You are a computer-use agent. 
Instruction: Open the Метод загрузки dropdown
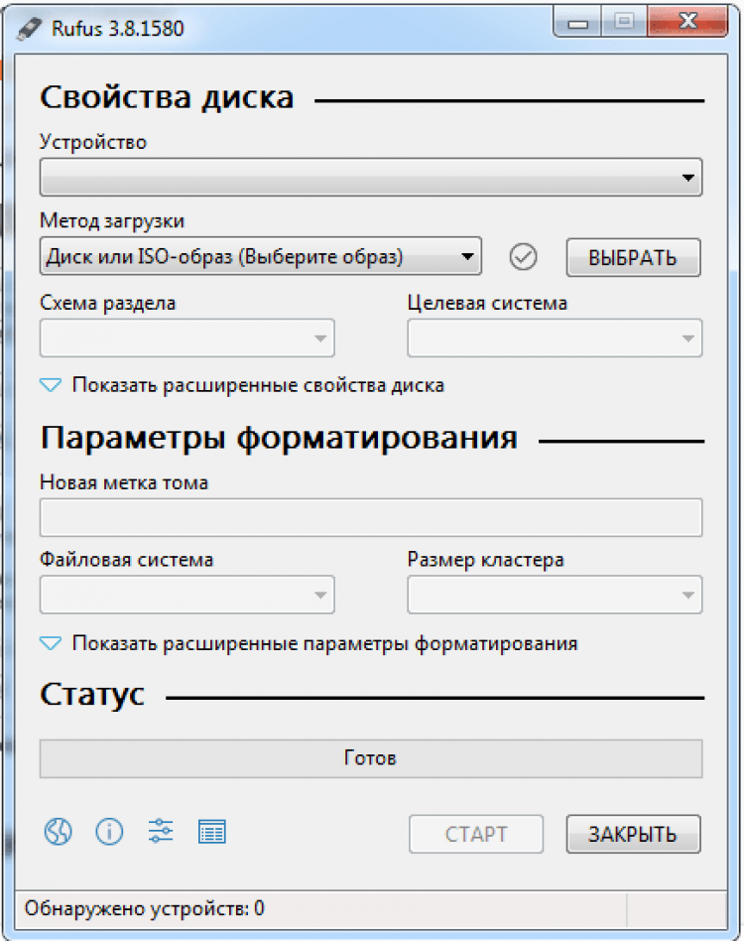click(260, 256)
